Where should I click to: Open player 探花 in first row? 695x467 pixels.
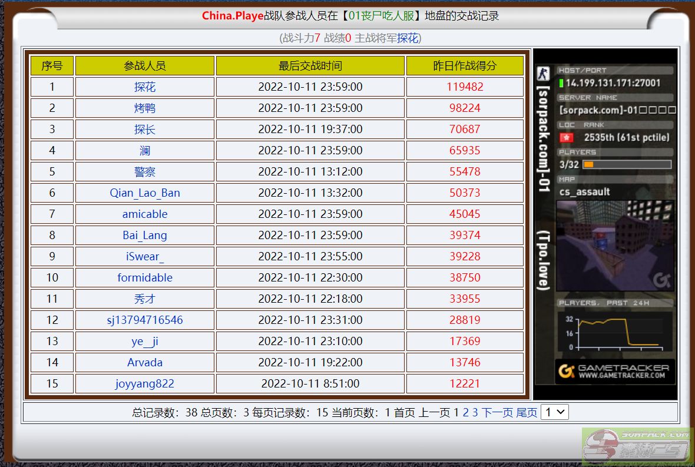click(x=145, y=87)
